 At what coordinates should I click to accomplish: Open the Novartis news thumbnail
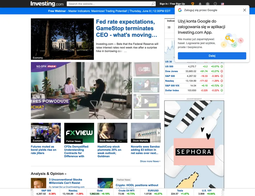pos(146,133)
